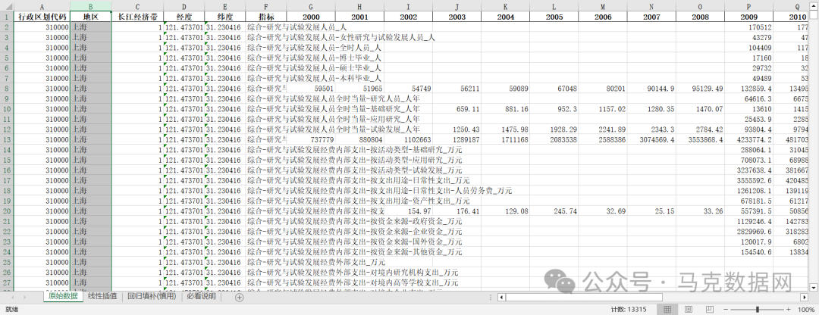Image resolution: width=819 pixels, height=315 pixels.
Task: Click vertical scrollbar down arrow
Action: [x=813, y=287]
